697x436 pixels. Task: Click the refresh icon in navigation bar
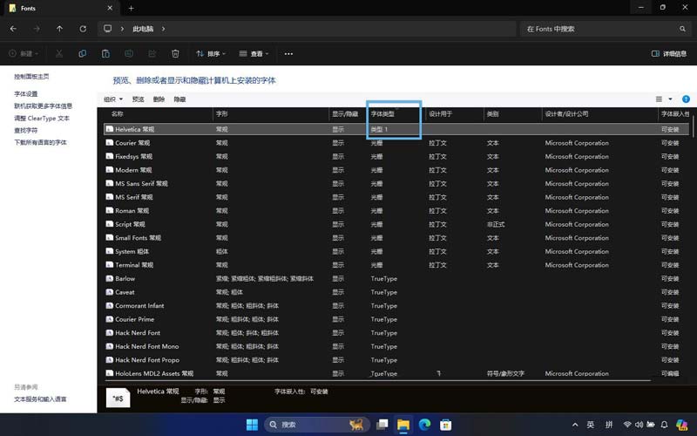pyautogui.click(x=83, y=29)
